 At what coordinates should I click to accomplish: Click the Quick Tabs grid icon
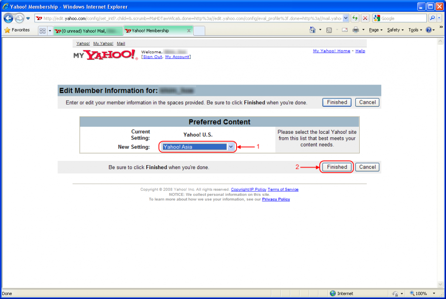(43, 31)
